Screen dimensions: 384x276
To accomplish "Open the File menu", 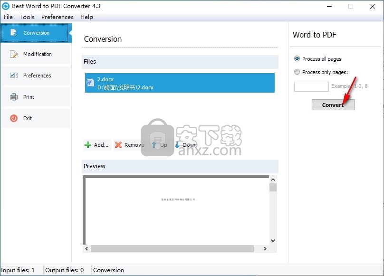I will 9,17.
